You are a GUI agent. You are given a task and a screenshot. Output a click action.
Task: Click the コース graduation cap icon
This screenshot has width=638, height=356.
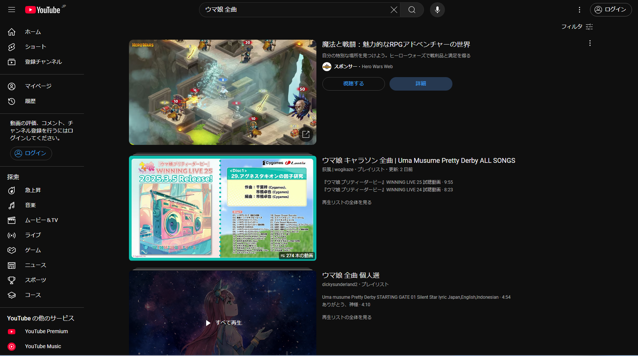point(12,295)
